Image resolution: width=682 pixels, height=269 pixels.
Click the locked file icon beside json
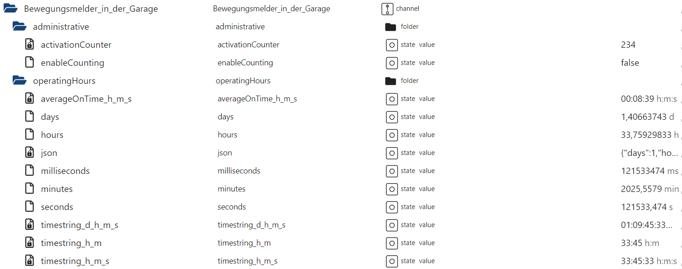coord(29,153)
